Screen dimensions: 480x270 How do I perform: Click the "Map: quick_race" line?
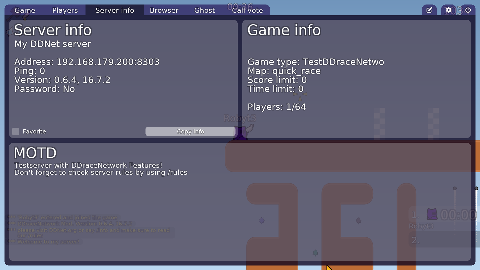click(284, 71)
